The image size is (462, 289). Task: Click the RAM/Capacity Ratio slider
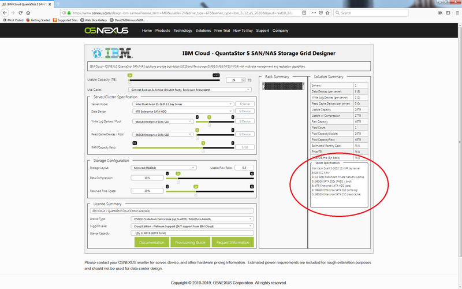(183, 147)
